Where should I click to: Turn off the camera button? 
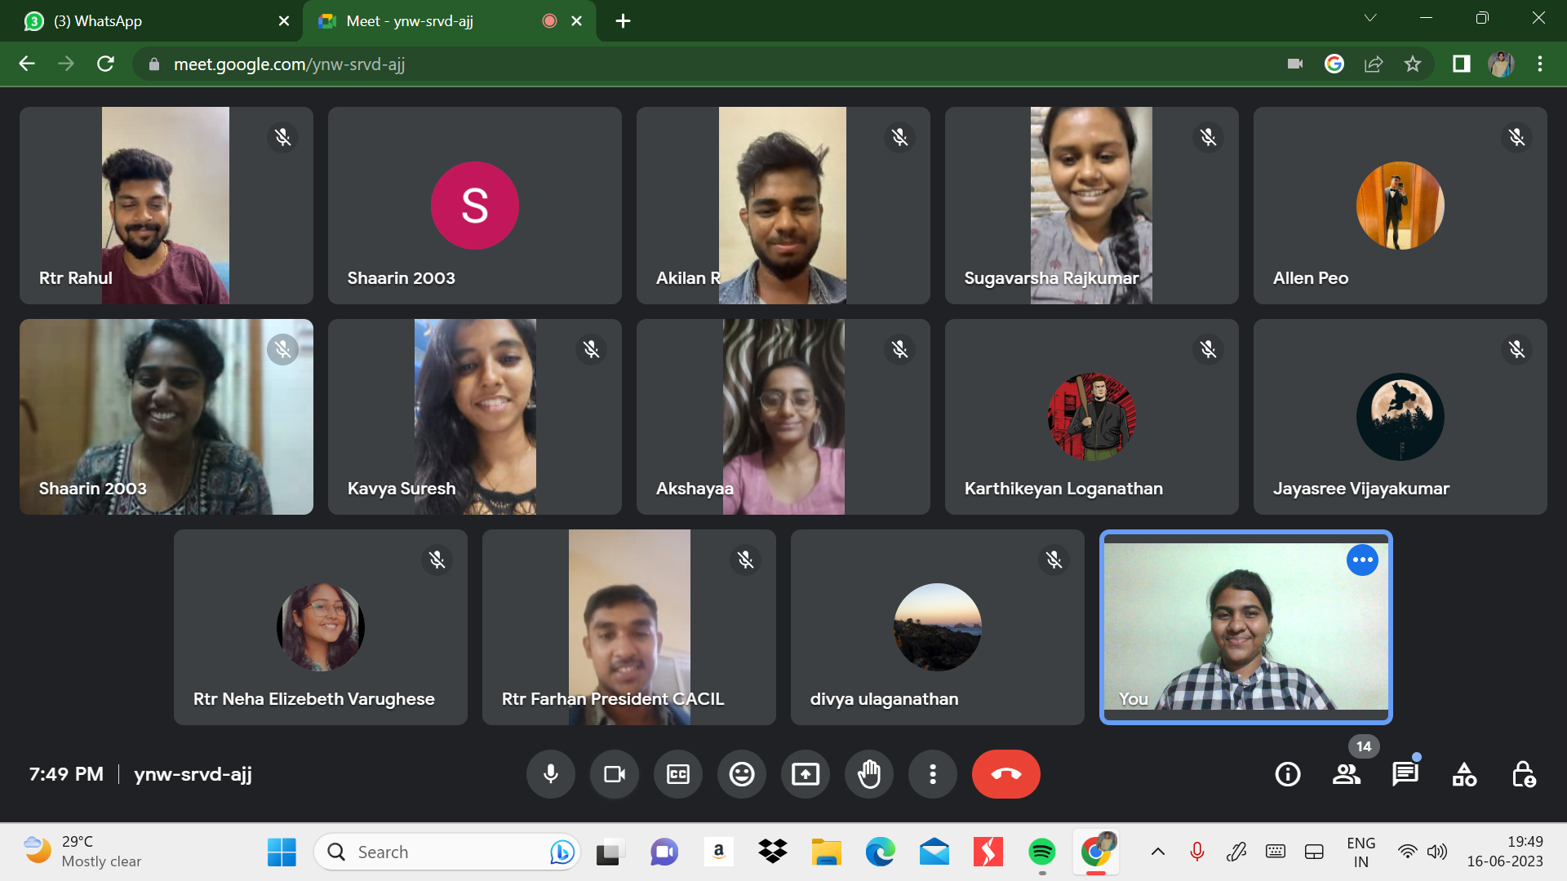pyautogui.click(x=615, y=774)
